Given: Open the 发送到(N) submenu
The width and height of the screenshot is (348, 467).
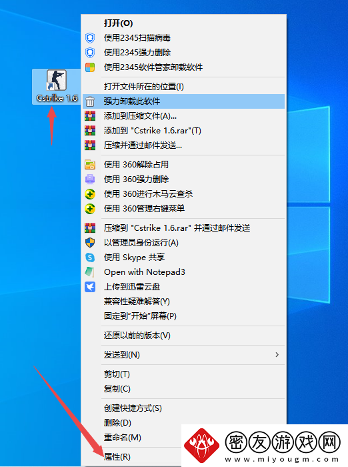Looking at the screenshot, I should (x=184, y=355).
